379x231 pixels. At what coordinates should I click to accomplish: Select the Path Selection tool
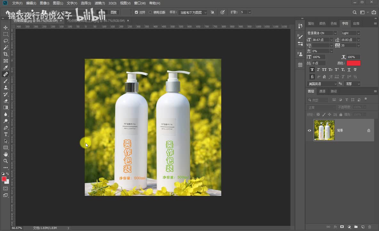5,141
